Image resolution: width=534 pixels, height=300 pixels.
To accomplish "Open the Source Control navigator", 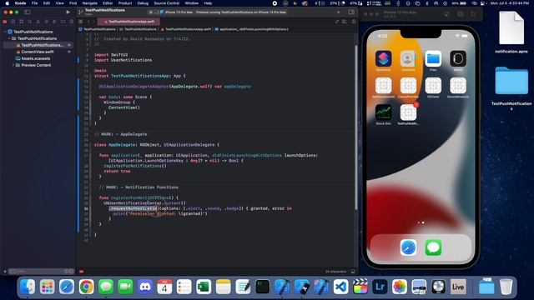I will 13,22.
